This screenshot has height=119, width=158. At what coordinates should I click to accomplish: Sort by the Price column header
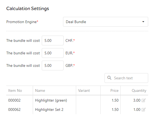click(114, 90)
